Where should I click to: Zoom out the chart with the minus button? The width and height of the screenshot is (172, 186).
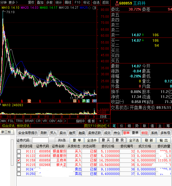pos(107,121)
